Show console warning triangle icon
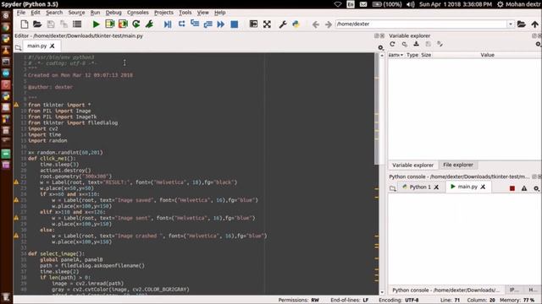Image resolution: width=542 pixels, height=304 pixels. pyautogui.click(x=524, y=188)
